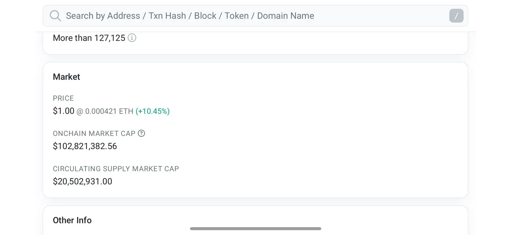Click the PRICE label
Image resolution: width=511 pixels, height=235 pixels.
pyautogui.click(x=63, y=98)
